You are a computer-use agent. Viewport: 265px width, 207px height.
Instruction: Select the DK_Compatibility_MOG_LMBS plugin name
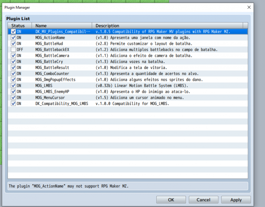point(62,104)
